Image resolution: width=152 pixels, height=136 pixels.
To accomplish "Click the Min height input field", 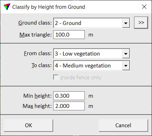I will 69,96.
